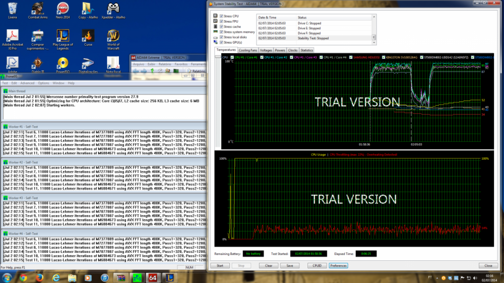Open the Statistics tab
The image size is (504, 283).
[x=306, y=50]
